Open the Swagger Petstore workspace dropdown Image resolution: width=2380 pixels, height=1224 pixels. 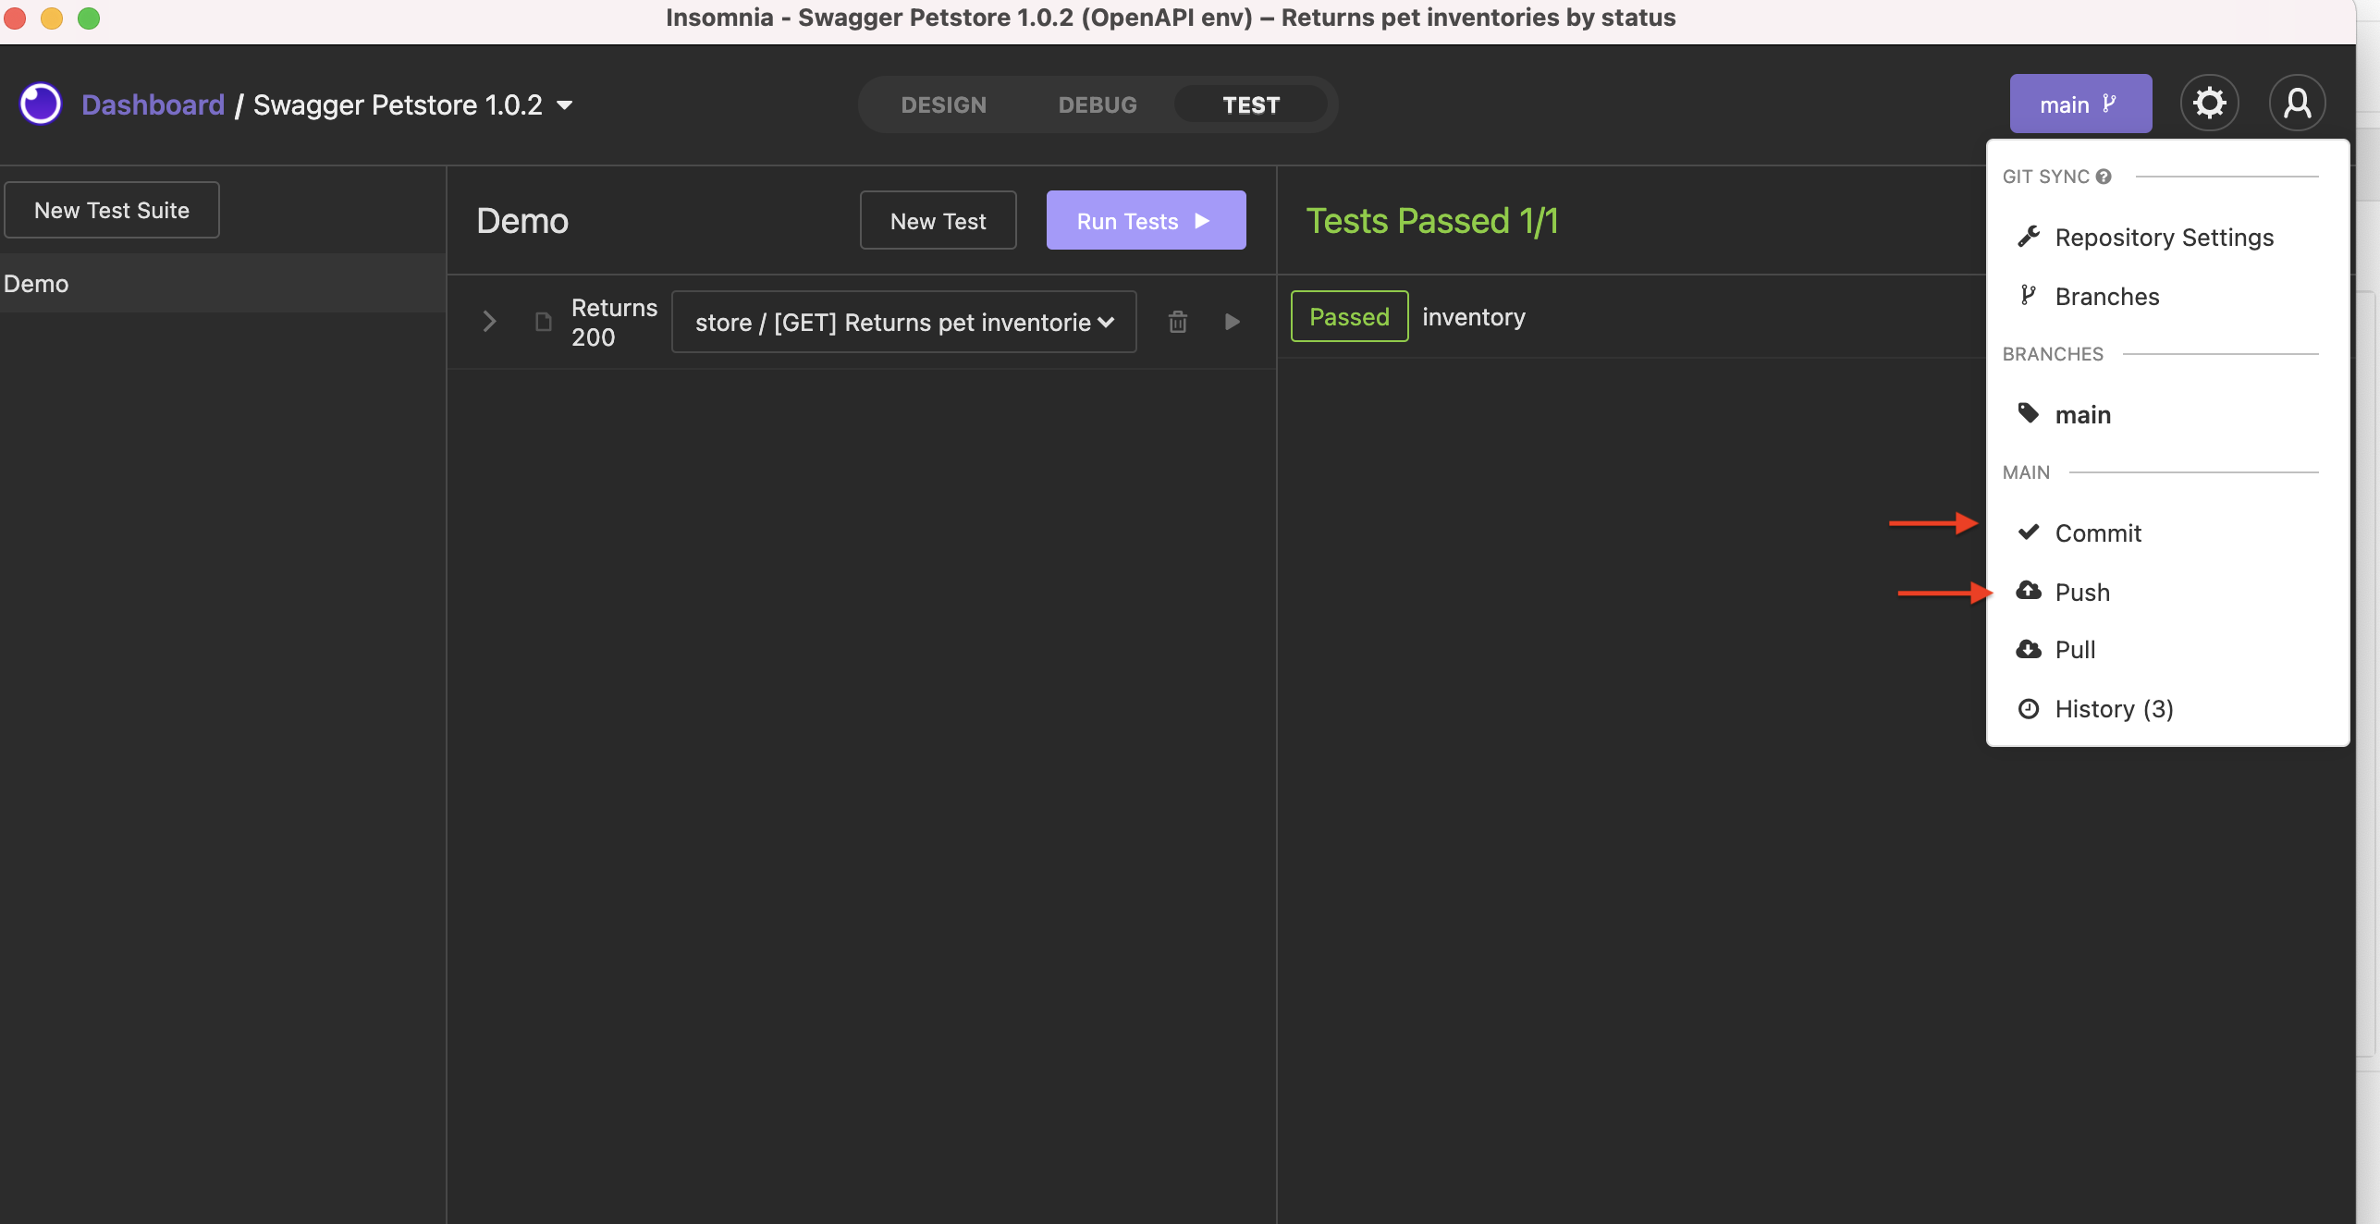(x=565, y=104)
